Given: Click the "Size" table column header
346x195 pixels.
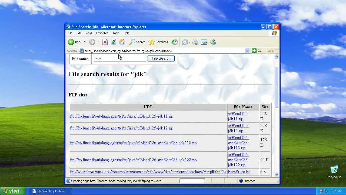Looking at the screenshot, I should (x=265, y=107).
